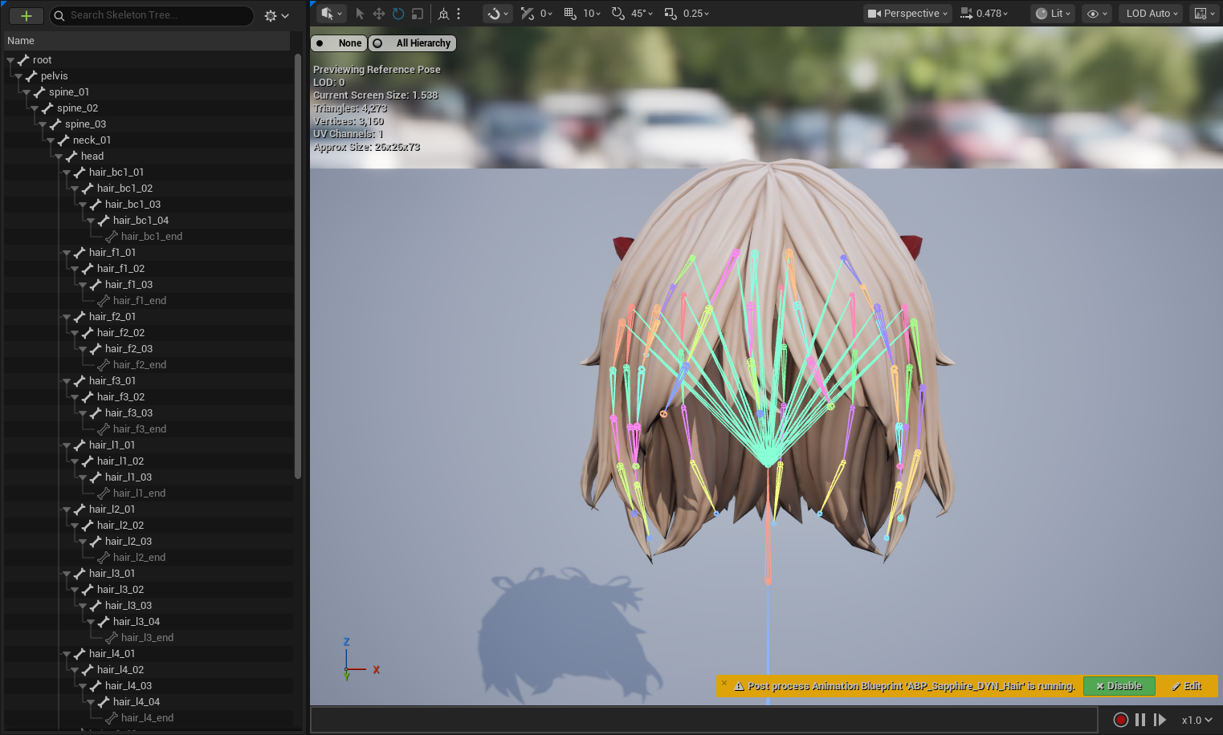This screenshot has height=735, width=1223.
Task: Toggle the coordinate space gizmo icon
Action: [x=443, y=14]
